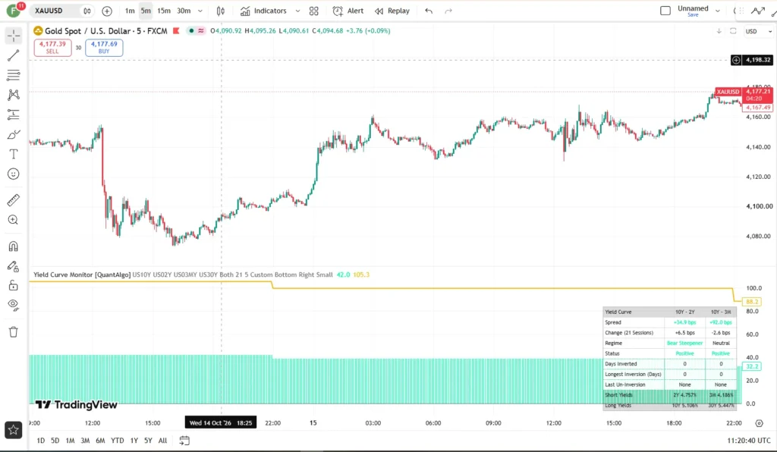Click the trash remove objects icon
777x452 pixels.
pyautogui.click(x=14, y=331)
